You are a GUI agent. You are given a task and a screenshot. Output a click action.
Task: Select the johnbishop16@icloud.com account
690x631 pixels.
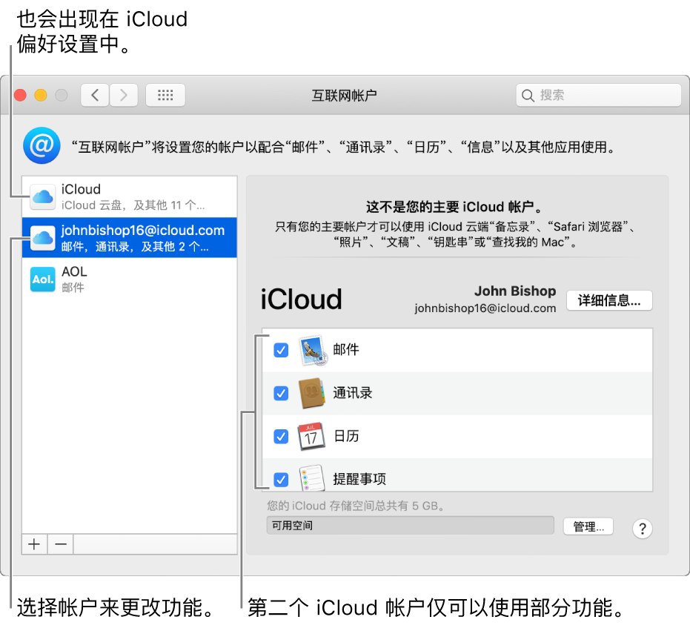pyautogui.click(x=130, y=237)
